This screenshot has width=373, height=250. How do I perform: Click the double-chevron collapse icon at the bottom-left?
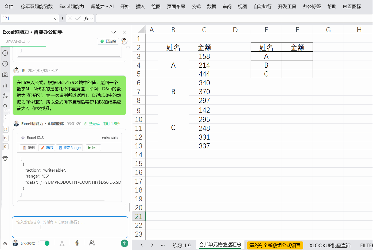(5, 243)
